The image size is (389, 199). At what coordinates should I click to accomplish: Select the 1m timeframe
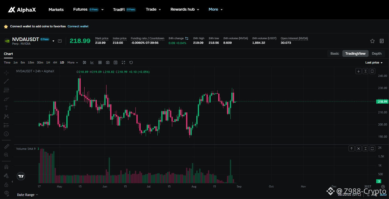16,63
